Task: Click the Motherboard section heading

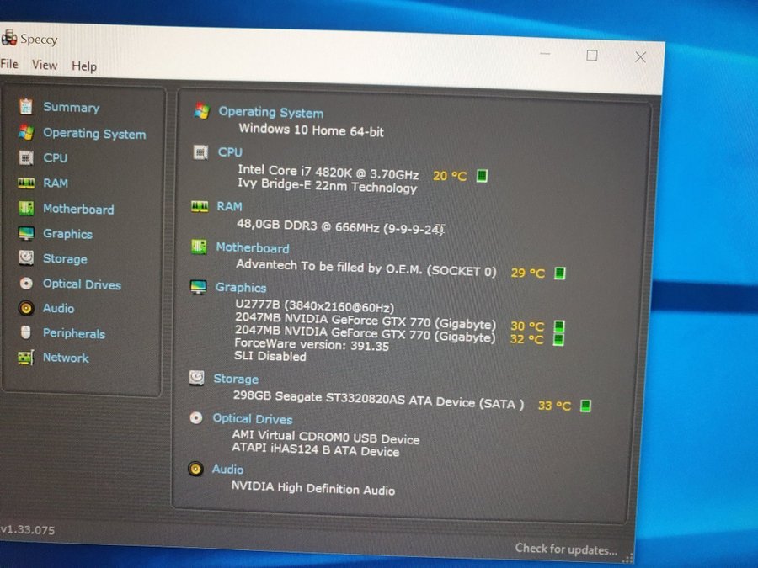Action: pos(252,247)
